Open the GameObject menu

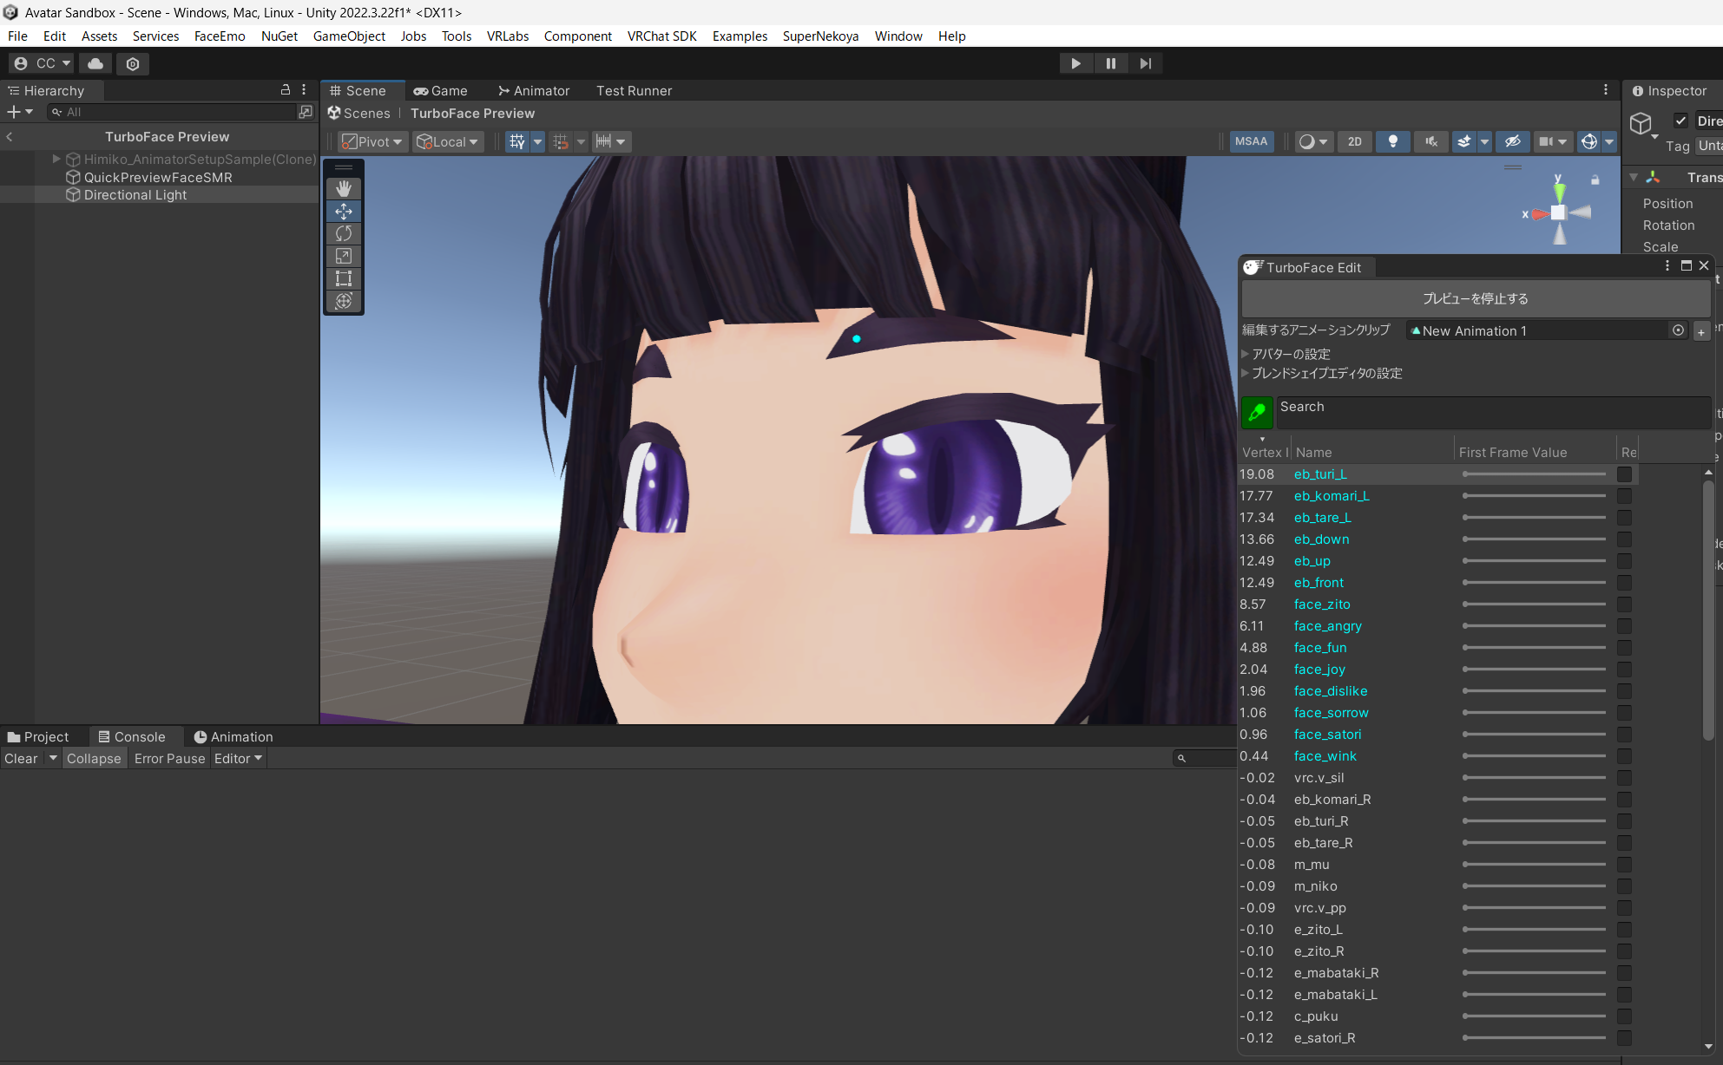(349, 36)
